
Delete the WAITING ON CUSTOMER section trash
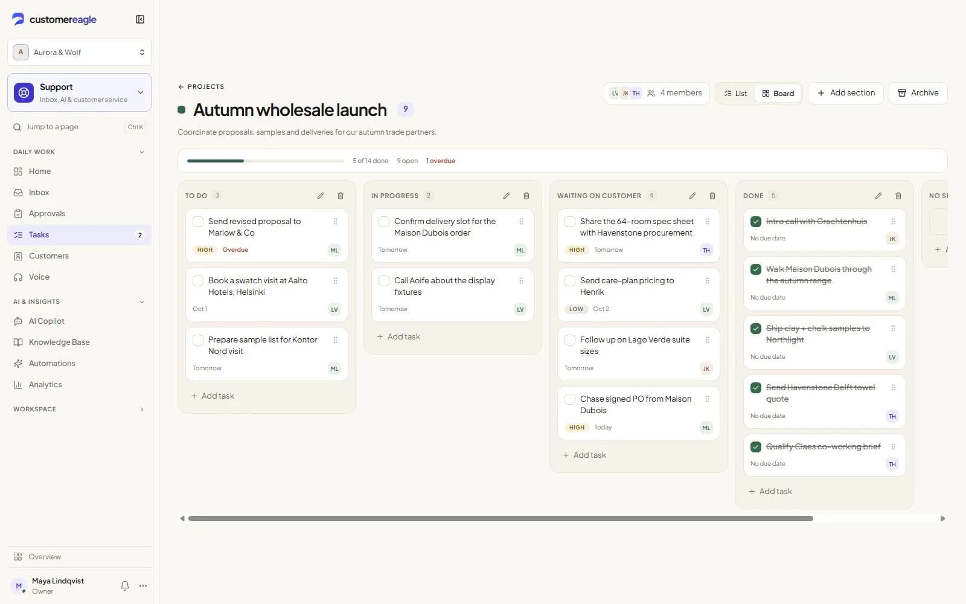point(712,196)
